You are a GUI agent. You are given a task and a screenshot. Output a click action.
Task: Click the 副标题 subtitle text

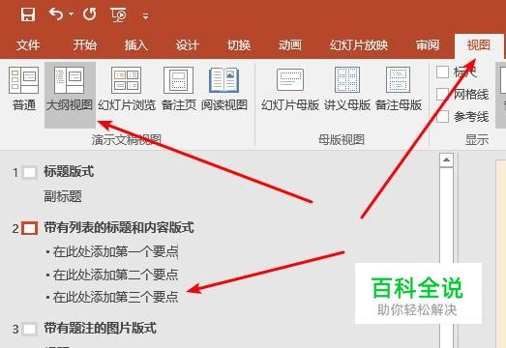pyautogui.click(x=63, y=196)
